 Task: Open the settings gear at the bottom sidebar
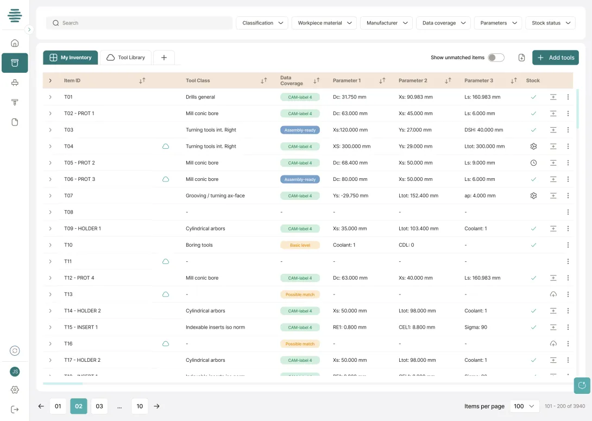pos(15,389)
